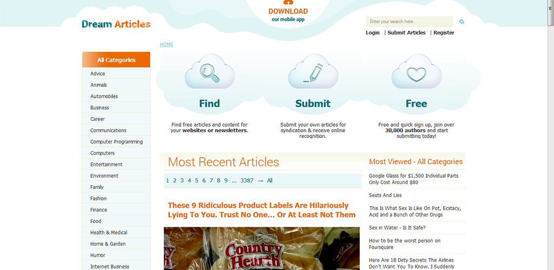
Task: Click the HOME breadcrumb link
Action: [x=167, y=44]
